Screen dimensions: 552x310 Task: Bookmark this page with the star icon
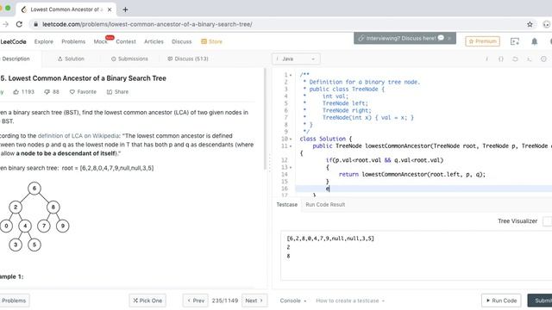530,24
